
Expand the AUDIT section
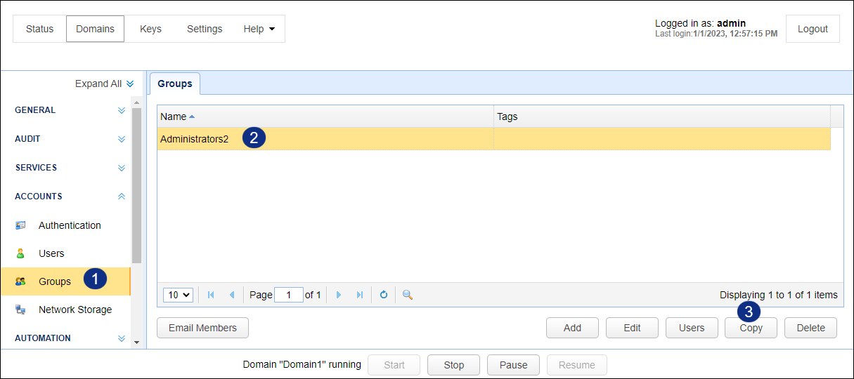122,139
